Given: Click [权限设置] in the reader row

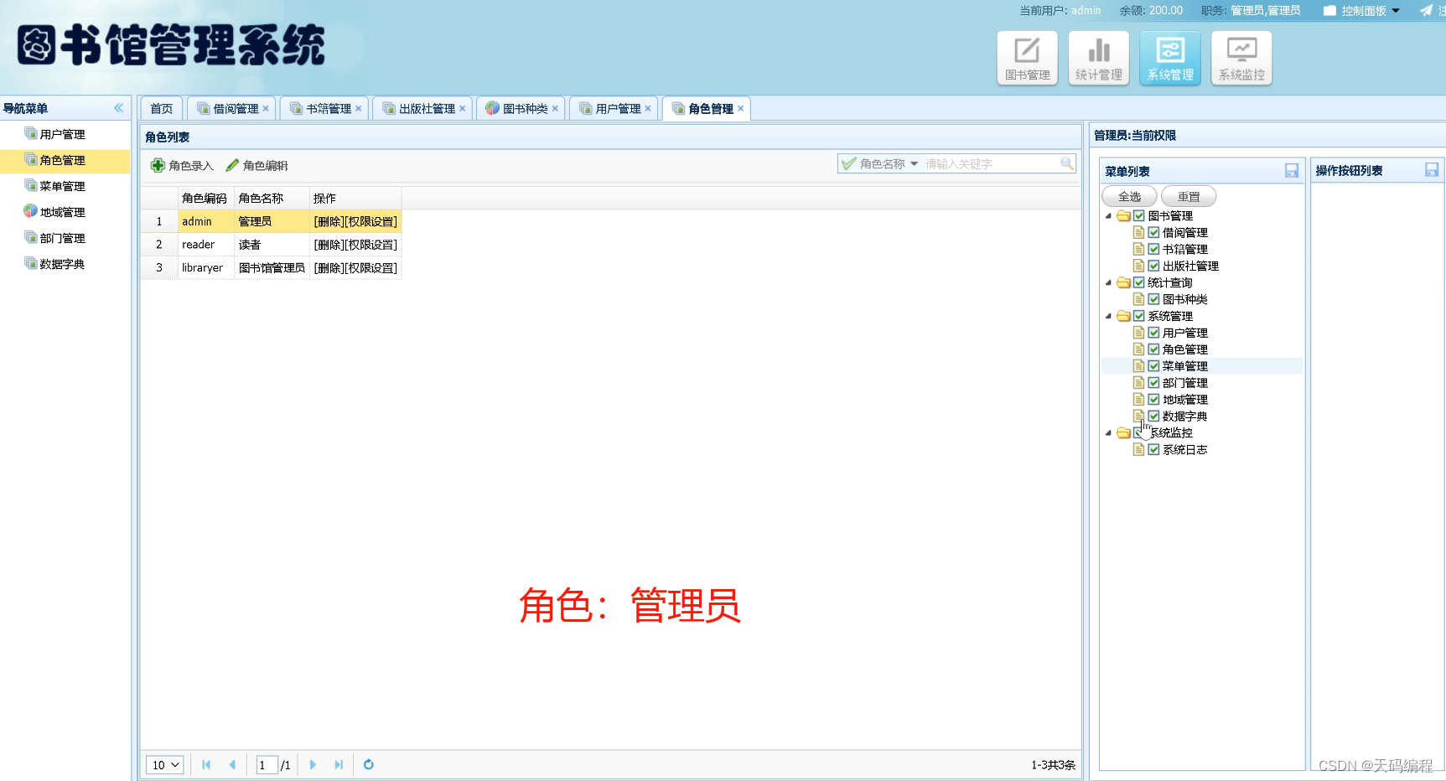Looking at the screenshot, I should point(371,245).
